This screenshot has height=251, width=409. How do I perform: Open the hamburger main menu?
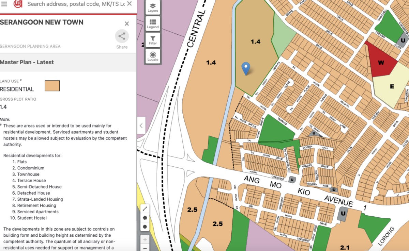[x=4, y=4]
